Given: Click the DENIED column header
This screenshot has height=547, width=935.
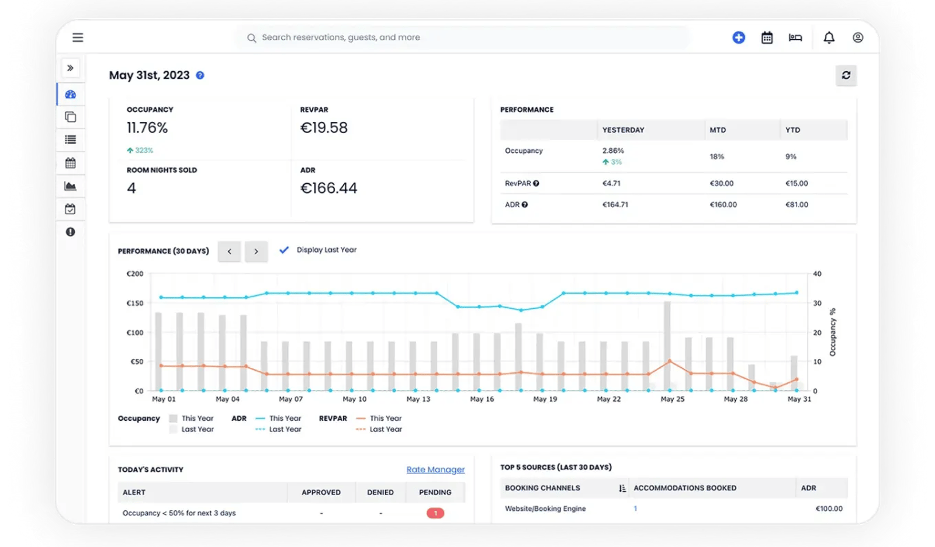Looking at the screenshot, I should (x=380, y=493).
